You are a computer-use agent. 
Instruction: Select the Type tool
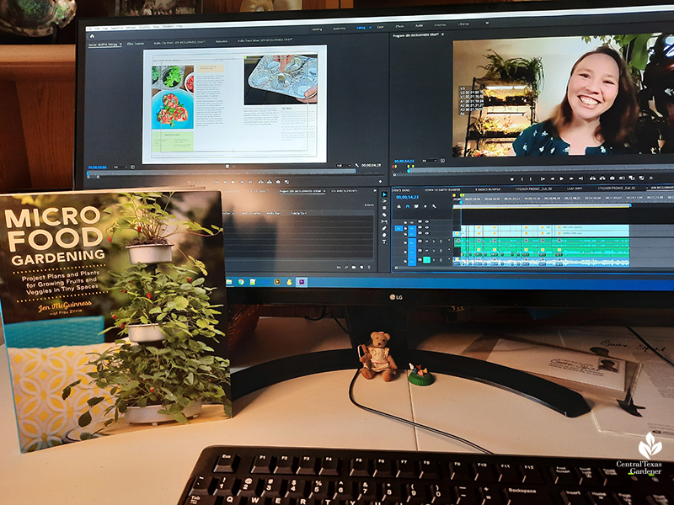(384, 242)
